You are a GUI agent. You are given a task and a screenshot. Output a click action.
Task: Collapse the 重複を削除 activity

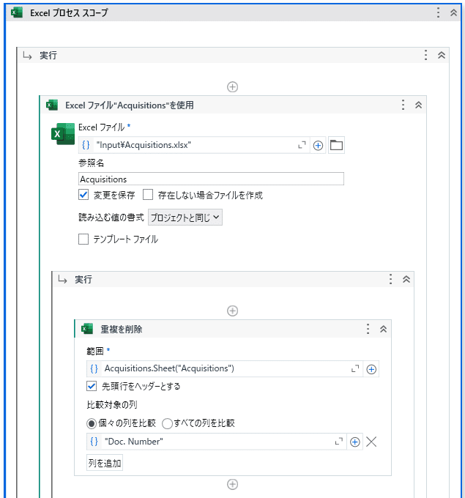pyautogui.click(x=384, y=329)
